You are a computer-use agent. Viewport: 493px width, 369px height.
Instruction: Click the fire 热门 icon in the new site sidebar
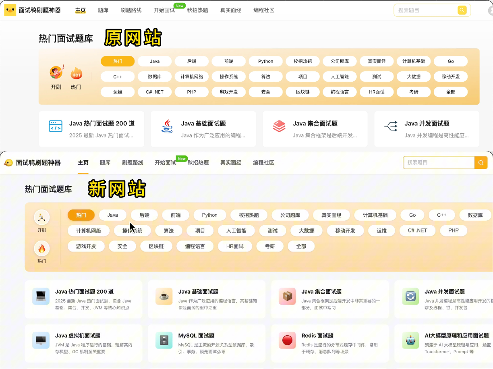(x=41, y=249)
